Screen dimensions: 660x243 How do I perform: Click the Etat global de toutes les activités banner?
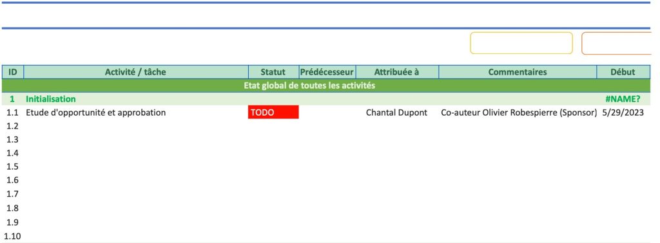(x=326, y=85)
